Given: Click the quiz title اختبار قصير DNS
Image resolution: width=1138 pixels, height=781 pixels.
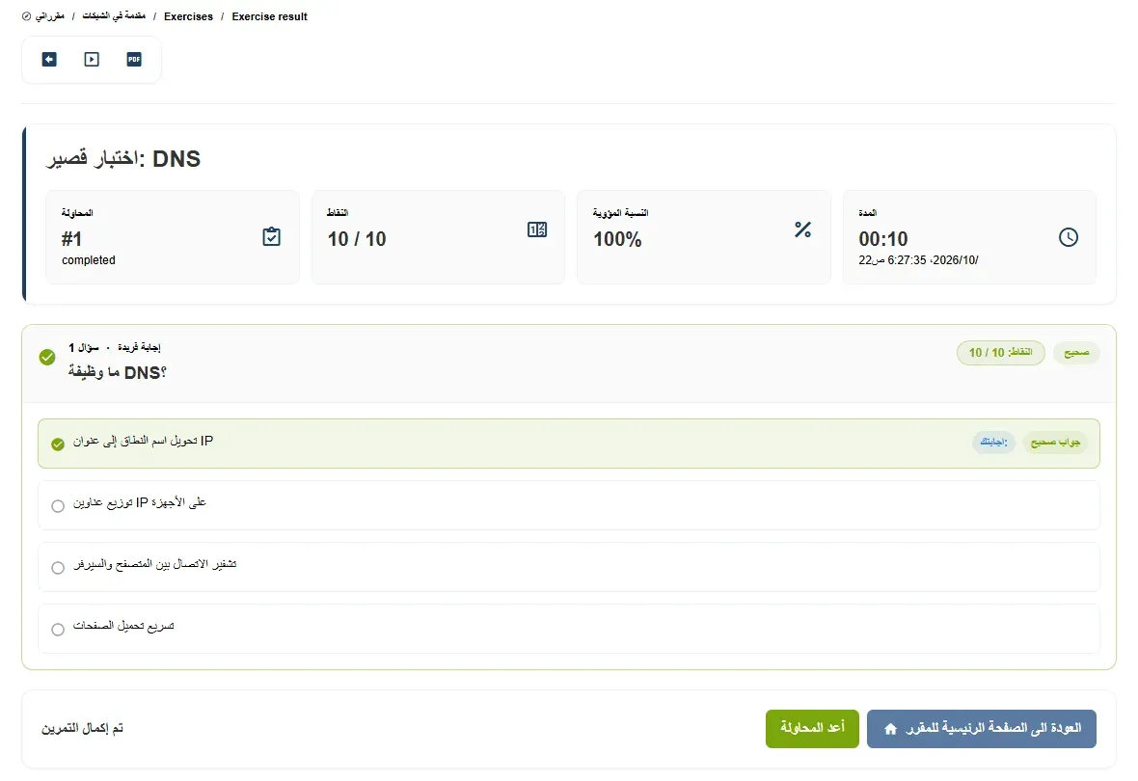Looking at the screenshot, I should 123,159.
